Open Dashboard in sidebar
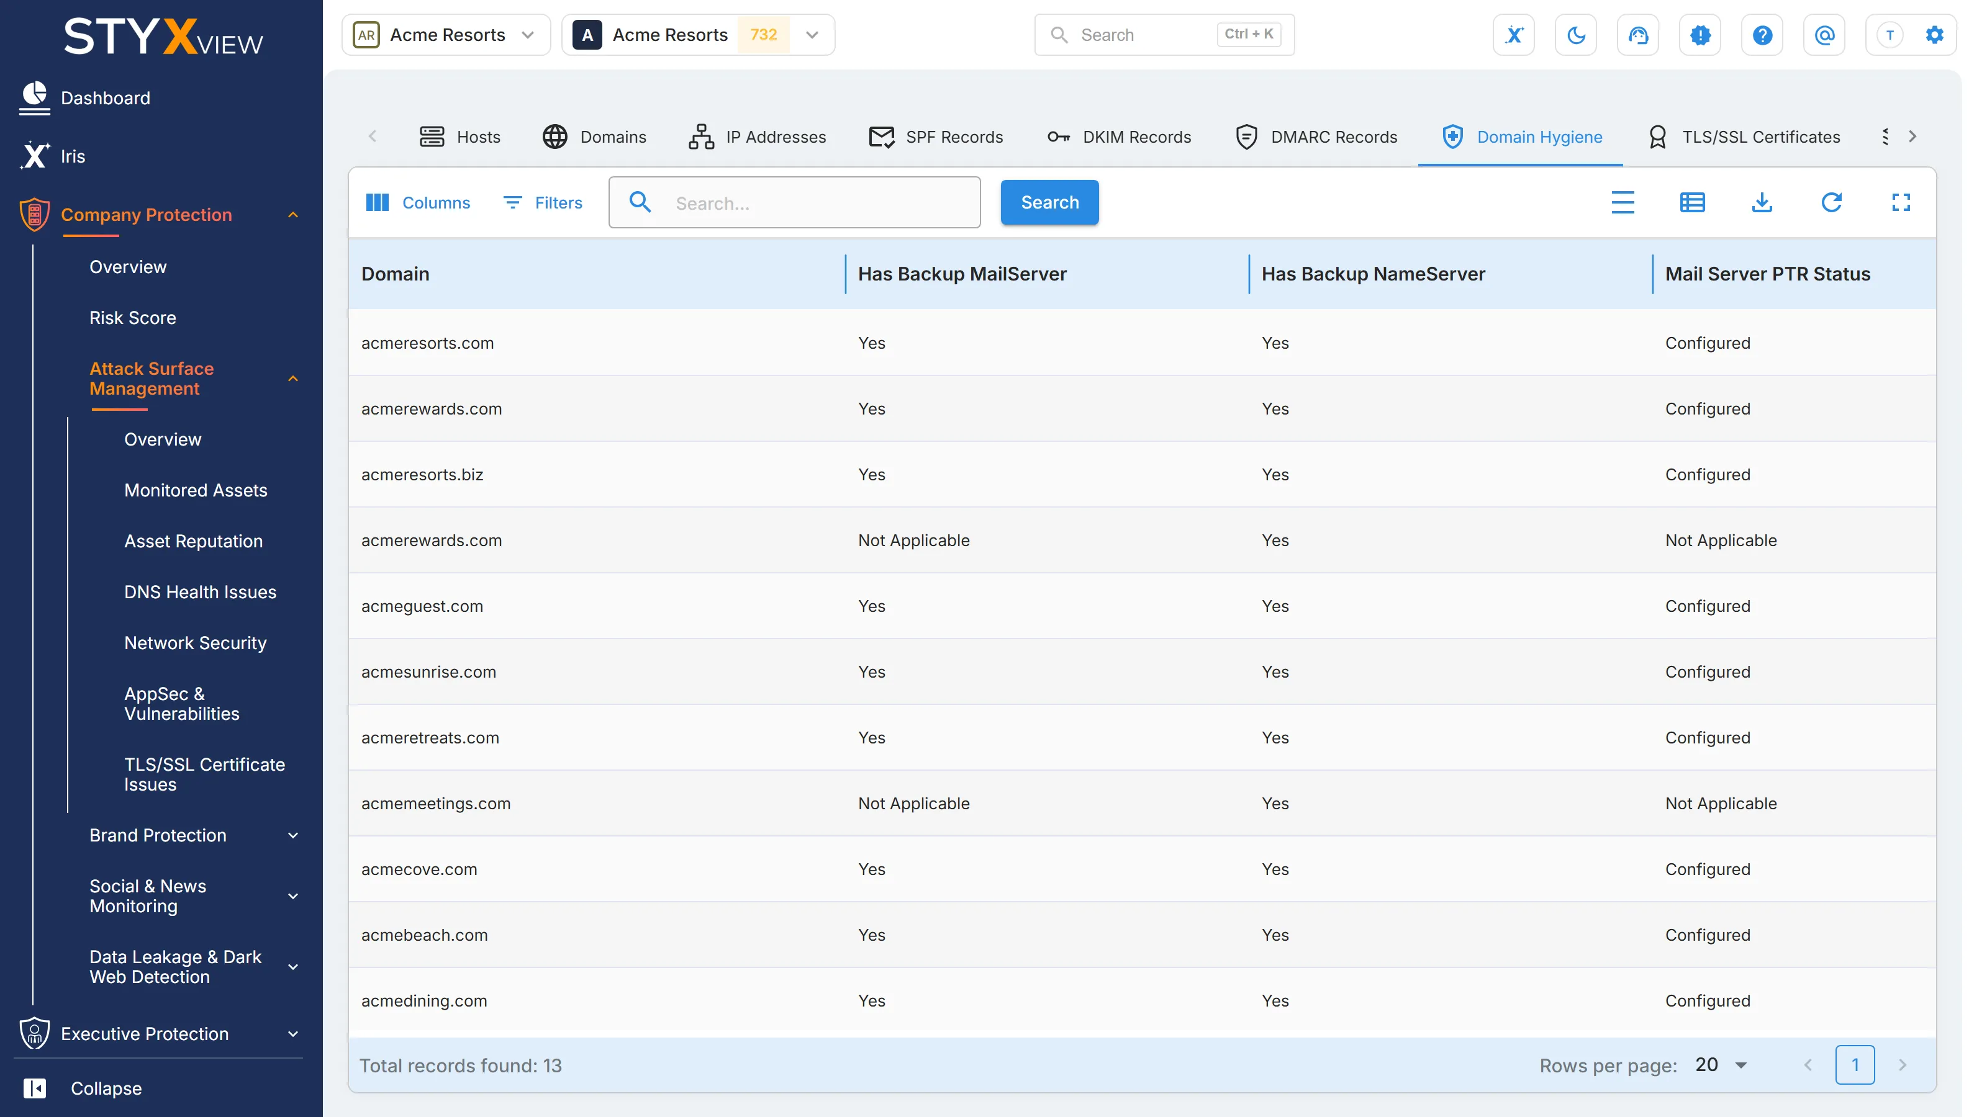The width and height of the screenshot is (1987, 1117). click(106, 99)
